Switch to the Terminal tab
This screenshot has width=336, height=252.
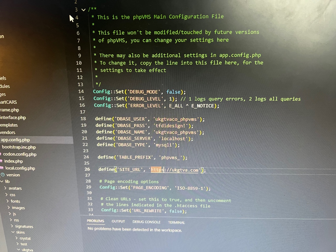[x=176, y=222]
